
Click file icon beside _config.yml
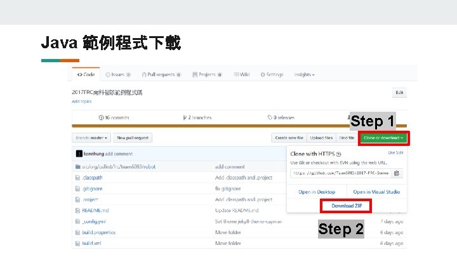77,221
